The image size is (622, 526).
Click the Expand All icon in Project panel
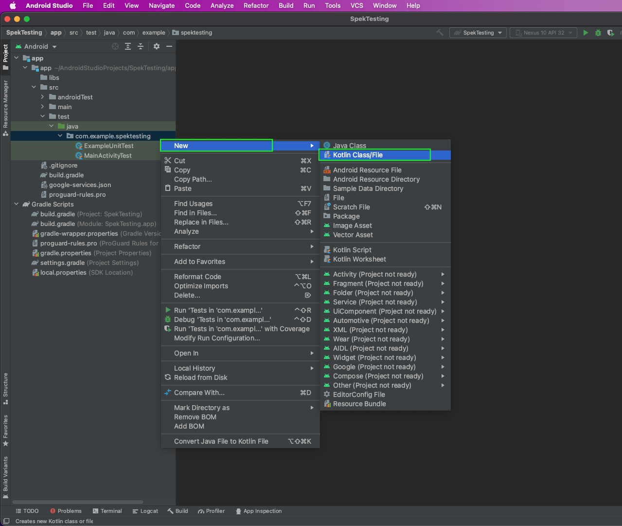pos(128,46)
